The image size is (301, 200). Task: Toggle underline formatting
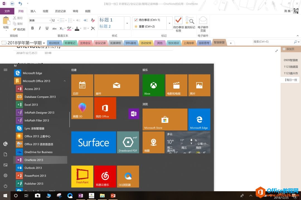click(47, 28)
